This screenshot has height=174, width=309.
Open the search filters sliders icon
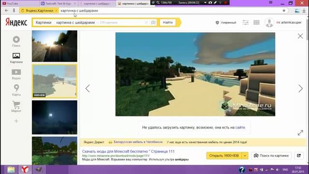(246, 23)
